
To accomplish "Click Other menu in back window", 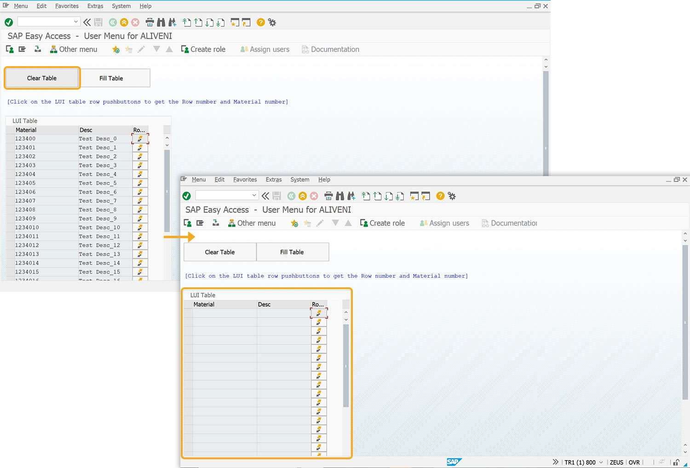I will 74,49.
